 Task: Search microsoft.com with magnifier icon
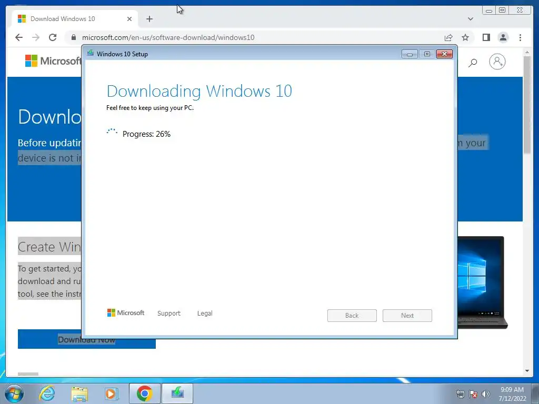click(x=473, y=62)
